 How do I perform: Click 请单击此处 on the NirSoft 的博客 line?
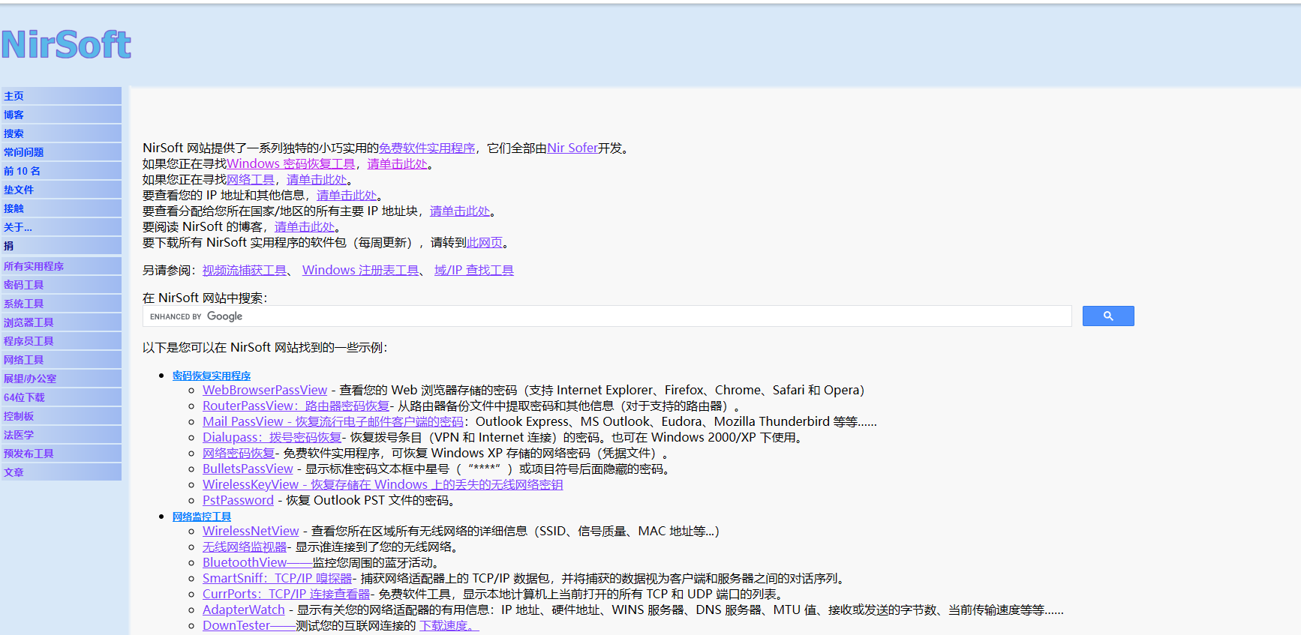305,226
